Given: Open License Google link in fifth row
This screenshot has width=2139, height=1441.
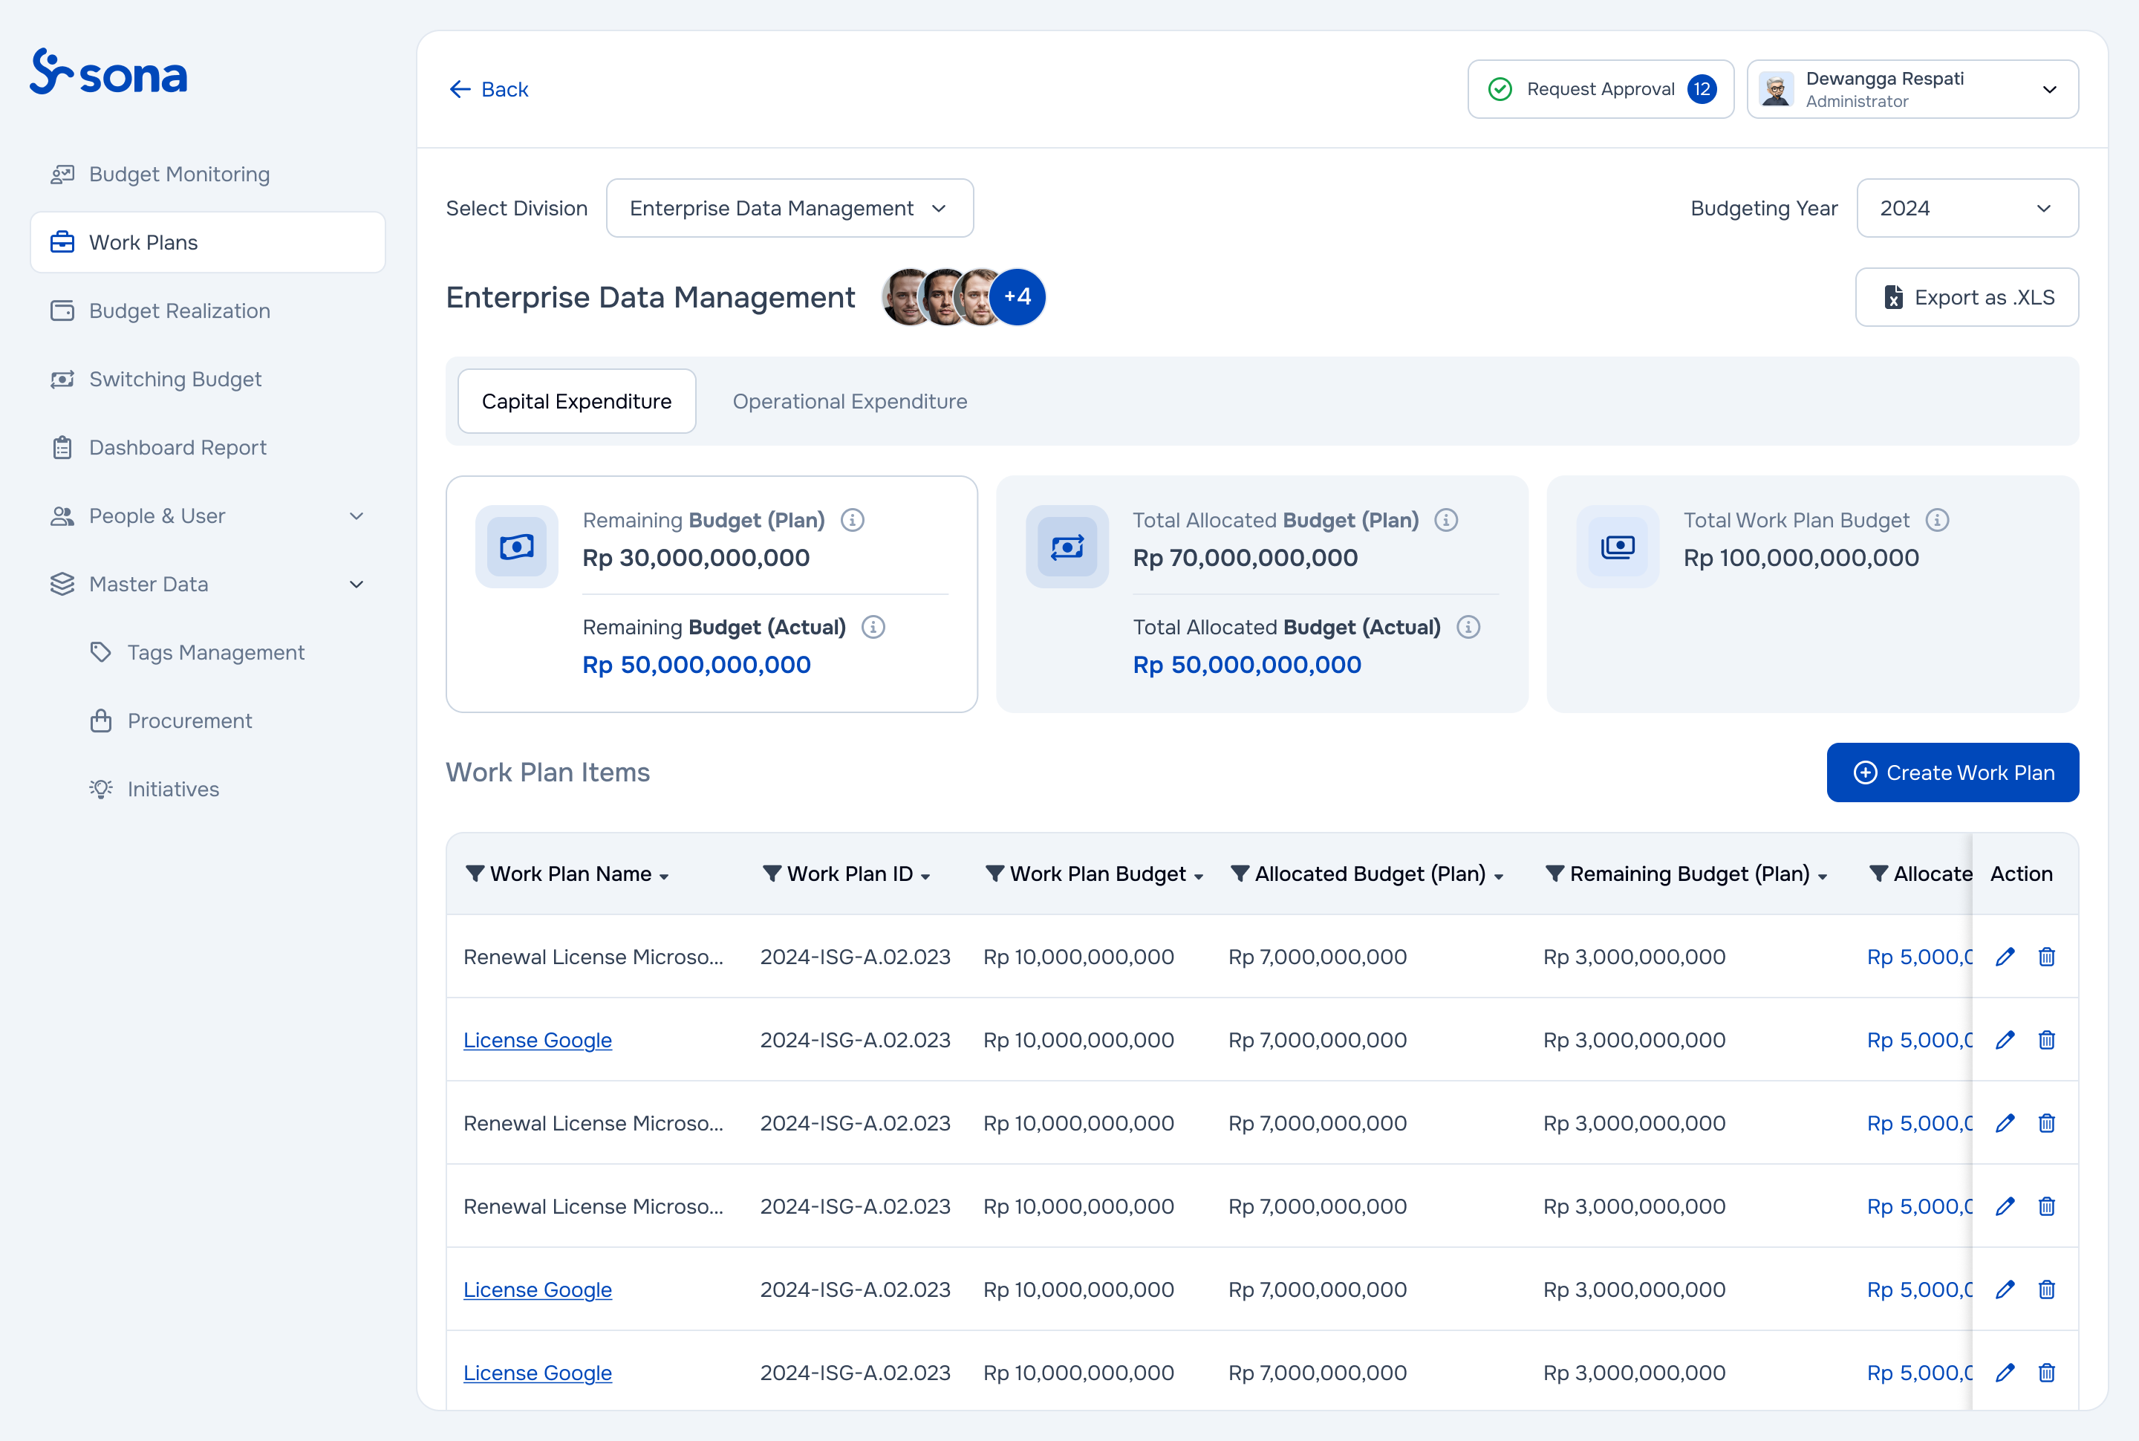Looking at the screenshot, I should 538,1289.
